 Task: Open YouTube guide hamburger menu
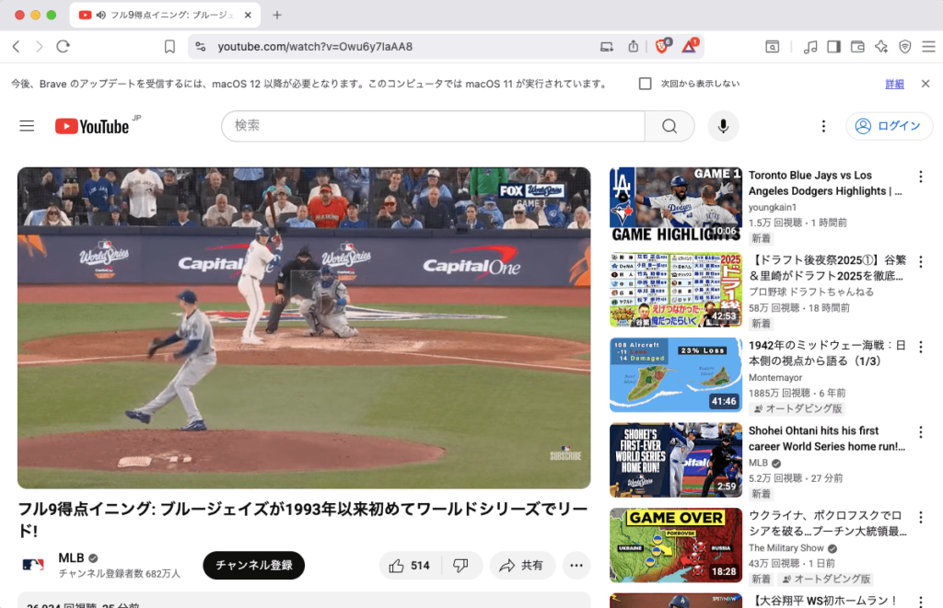tap(27, 126)
